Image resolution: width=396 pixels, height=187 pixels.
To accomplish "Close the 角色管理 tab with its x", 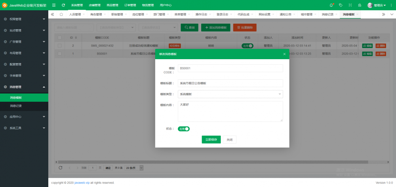I will [105, 14].
